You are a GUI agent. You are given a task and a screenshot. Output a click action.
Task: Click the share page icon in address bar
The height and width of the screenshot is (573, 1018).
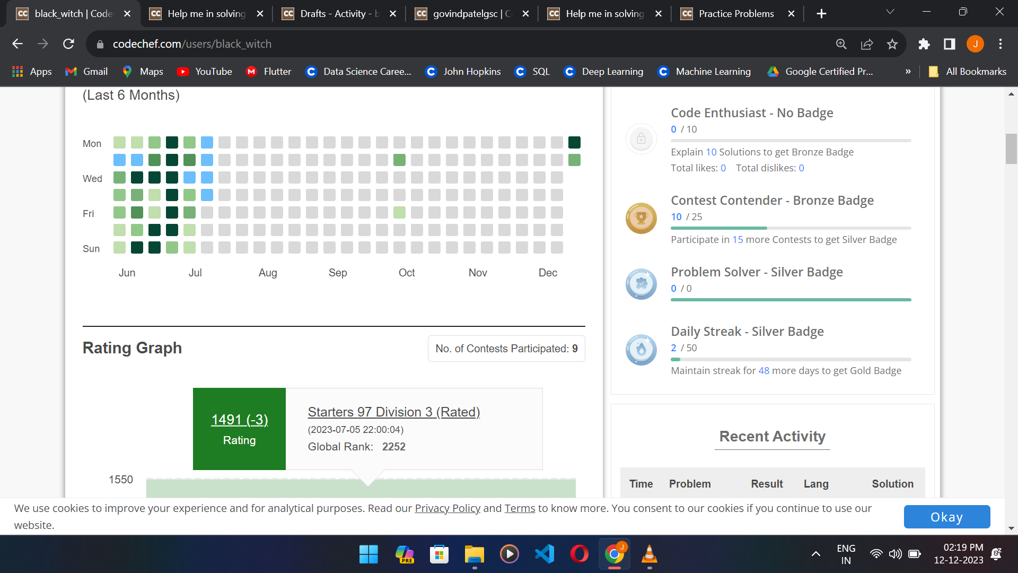pyautogui.click(x=867, y=44)
